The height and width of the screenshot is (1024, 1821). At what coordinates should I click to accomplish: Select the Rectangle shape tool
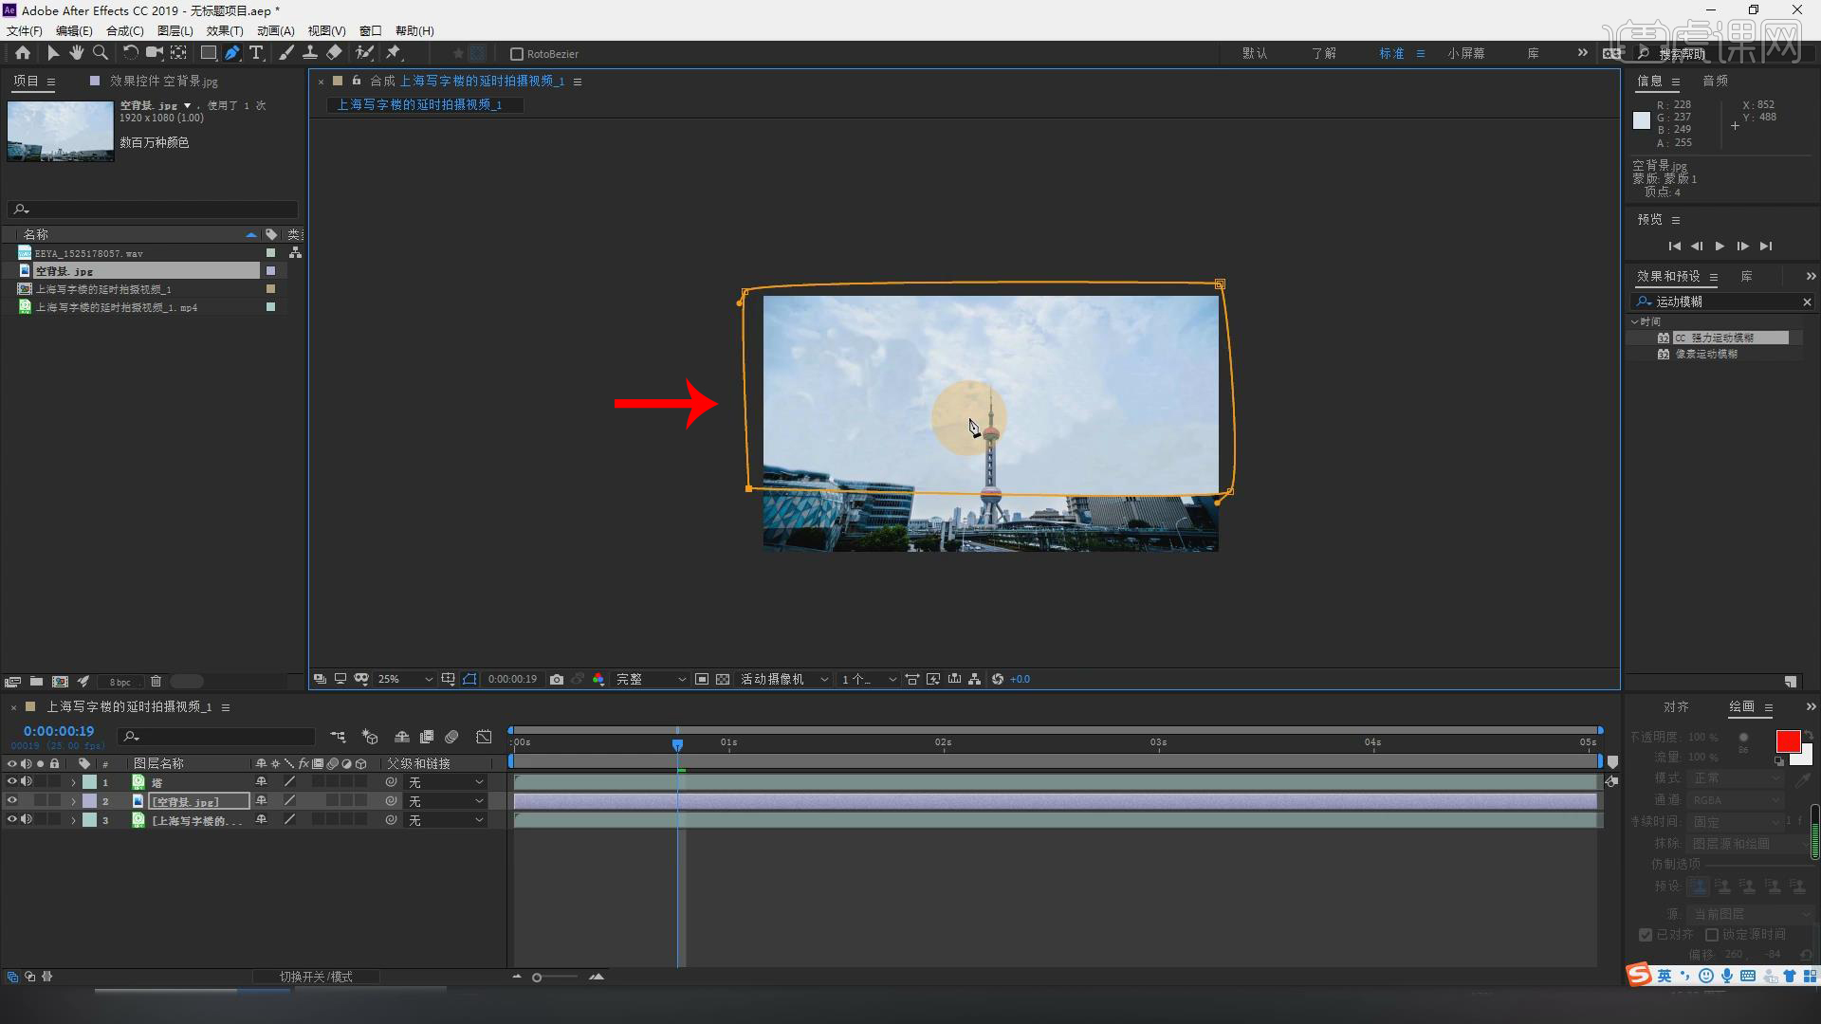208,53
